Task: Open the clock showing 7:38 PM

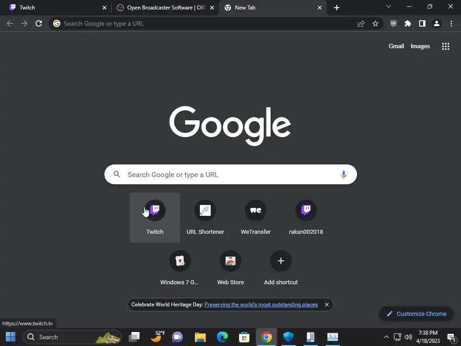Action: pos(428,337)
